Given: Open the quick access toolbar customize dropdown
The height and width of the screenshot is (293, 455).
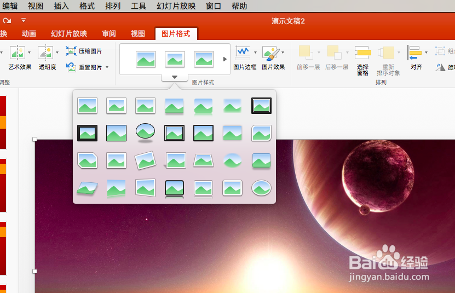Looking at the screenshot, I should pos(24,20).
